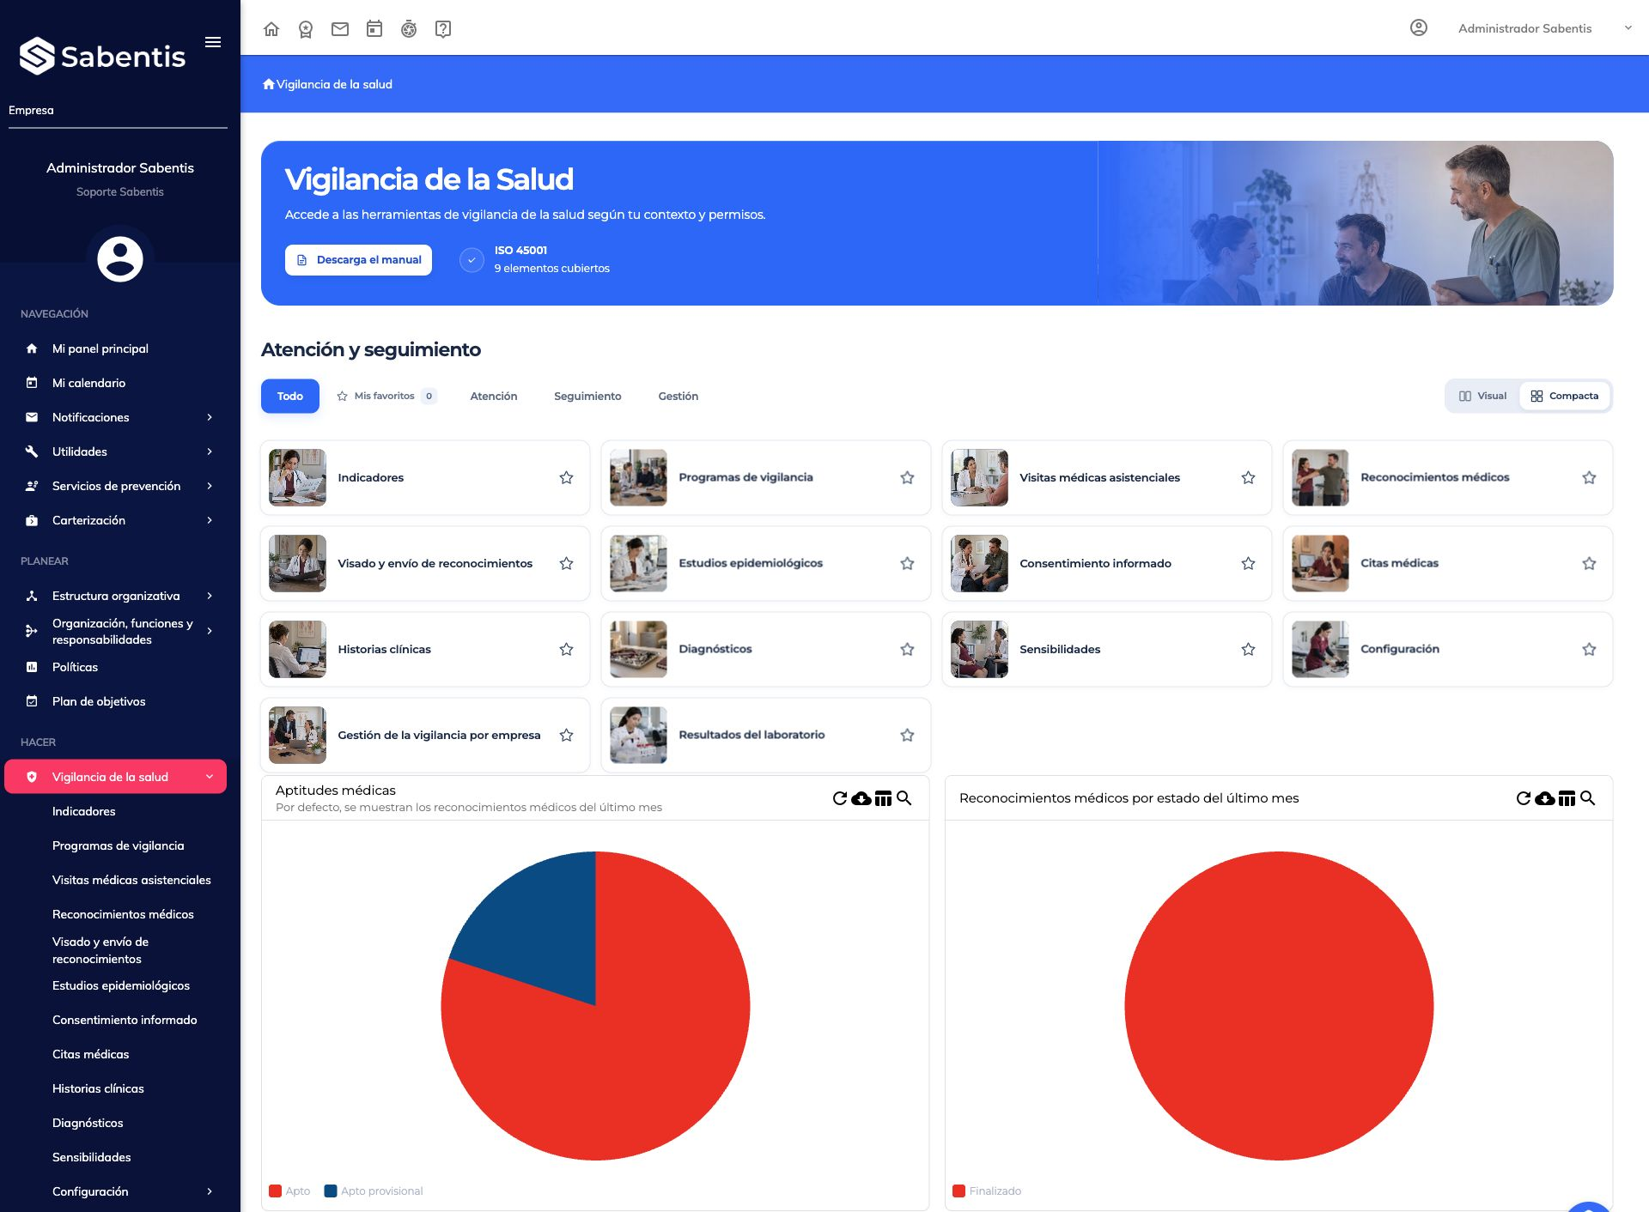Open the mail envelope icon in top toolbar
This screenshot has height=1212, width=1649.
(x=340, y=29)
